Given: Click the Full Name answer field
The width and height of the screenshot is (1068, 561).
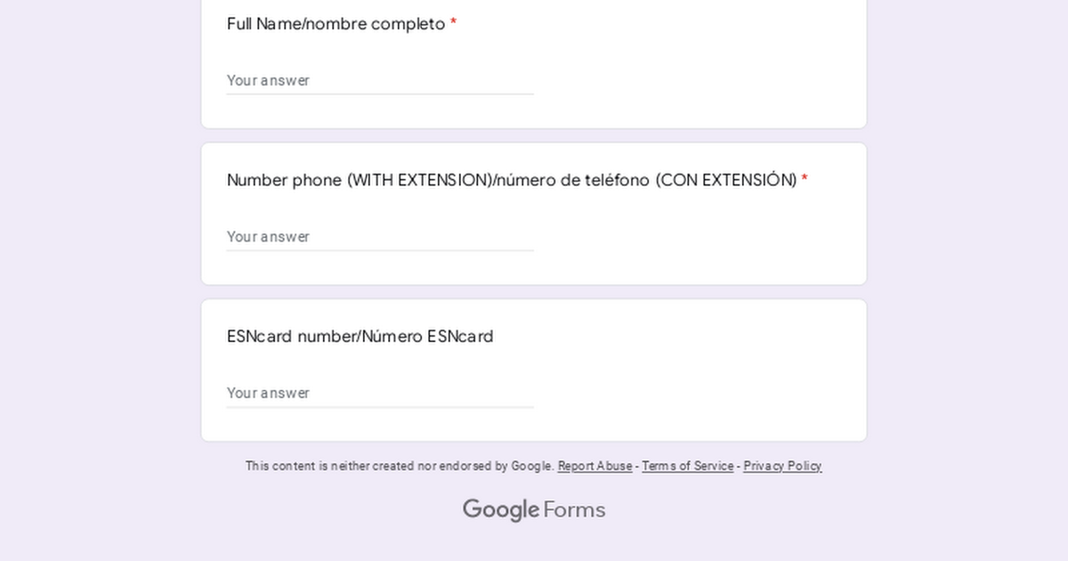Looking at the screenshot, I should point(380,80).
